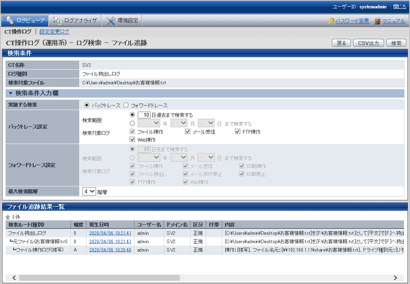The height and width of the screenshot is (284, 410).
Task: Click the manual book icon
Action: (378, 21)
